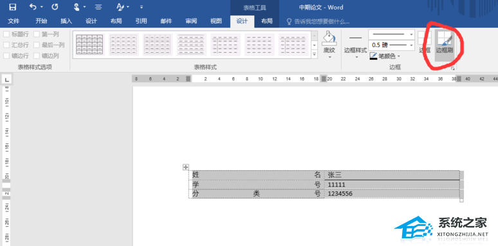Select the seventh table style thumbnail
This screenshot has height=246, width=498.
pos(293,45)
